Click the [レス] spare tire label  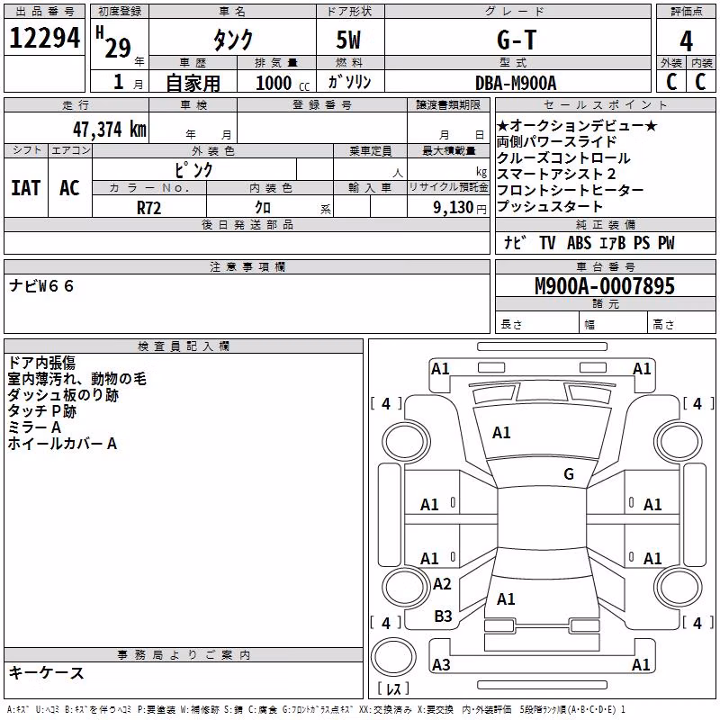[393, 688]
